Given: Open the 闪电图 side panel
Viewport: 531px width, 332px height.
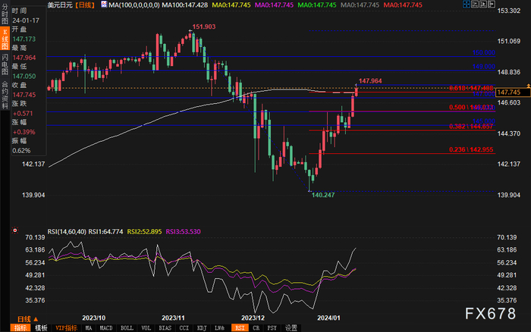Looking at the screenshot, I should tap(5, 64).
